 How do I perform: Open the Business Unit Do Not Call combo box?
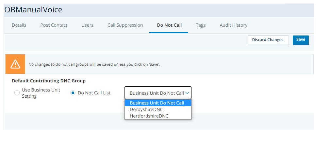(158, 93)
